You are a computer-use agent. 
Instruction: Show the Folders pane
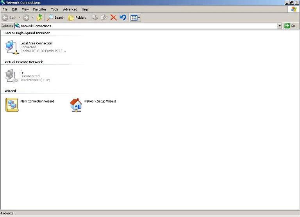(77, 18)
